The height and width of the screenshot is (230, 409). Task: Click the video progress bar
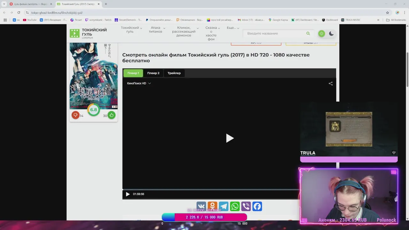pyautogui.click(x=211, y=189)
